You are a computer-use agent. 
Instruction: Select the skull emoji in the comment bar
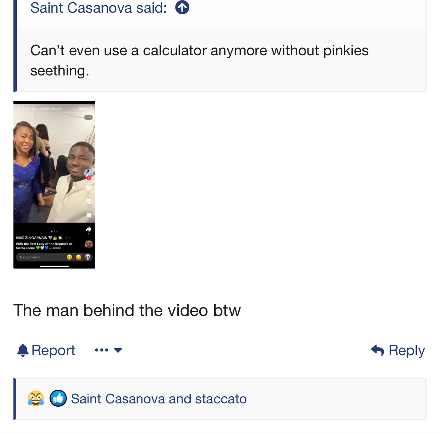point(88,257)
